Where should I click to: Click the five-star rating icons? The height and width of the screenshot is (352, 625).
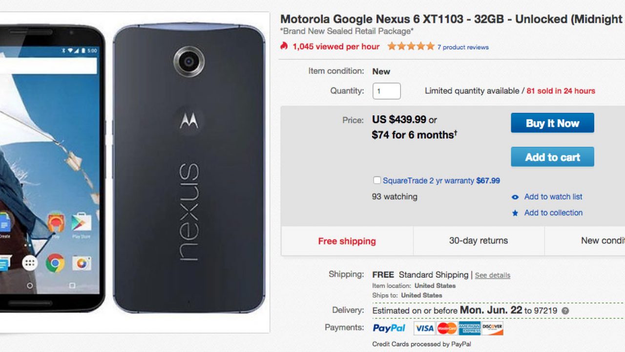[411, 46]
